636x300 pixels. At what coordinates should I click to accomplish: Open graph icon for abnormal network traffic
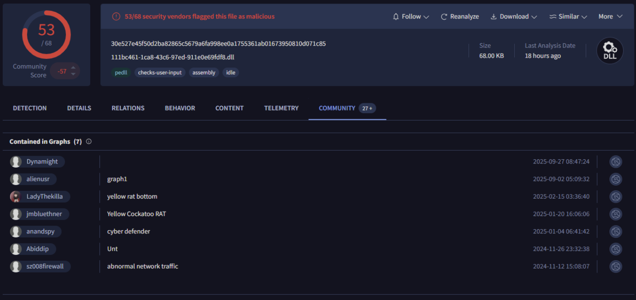coord(615,266)
